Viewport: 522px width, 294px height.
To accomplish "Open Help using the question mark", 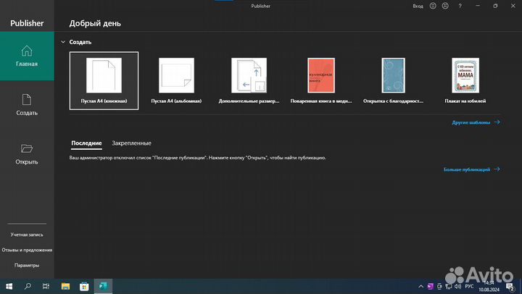I will (x=460, y=6).
